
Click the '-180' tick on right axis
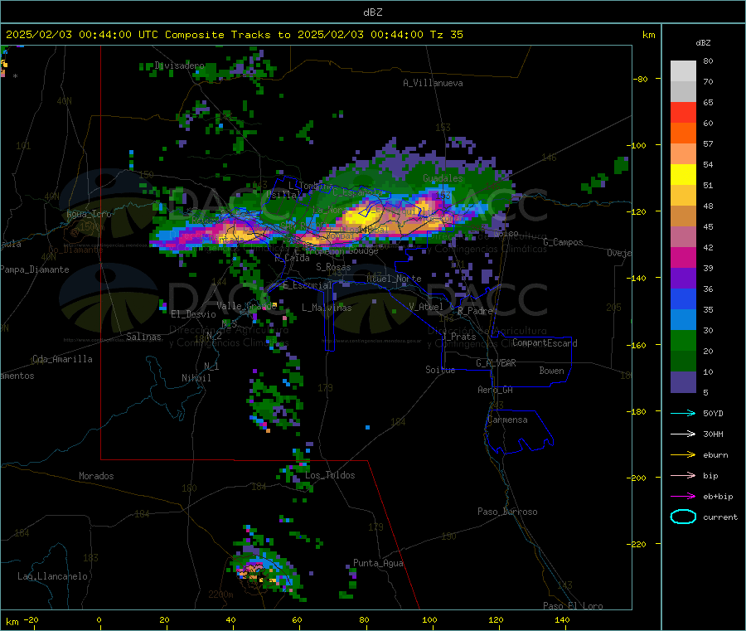[639, 411]
